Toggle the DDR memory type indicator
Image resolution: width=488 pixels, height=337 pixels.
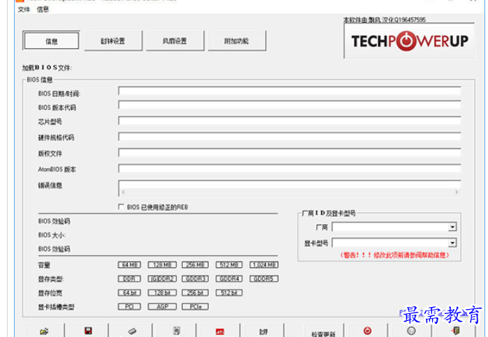[129, 279]
